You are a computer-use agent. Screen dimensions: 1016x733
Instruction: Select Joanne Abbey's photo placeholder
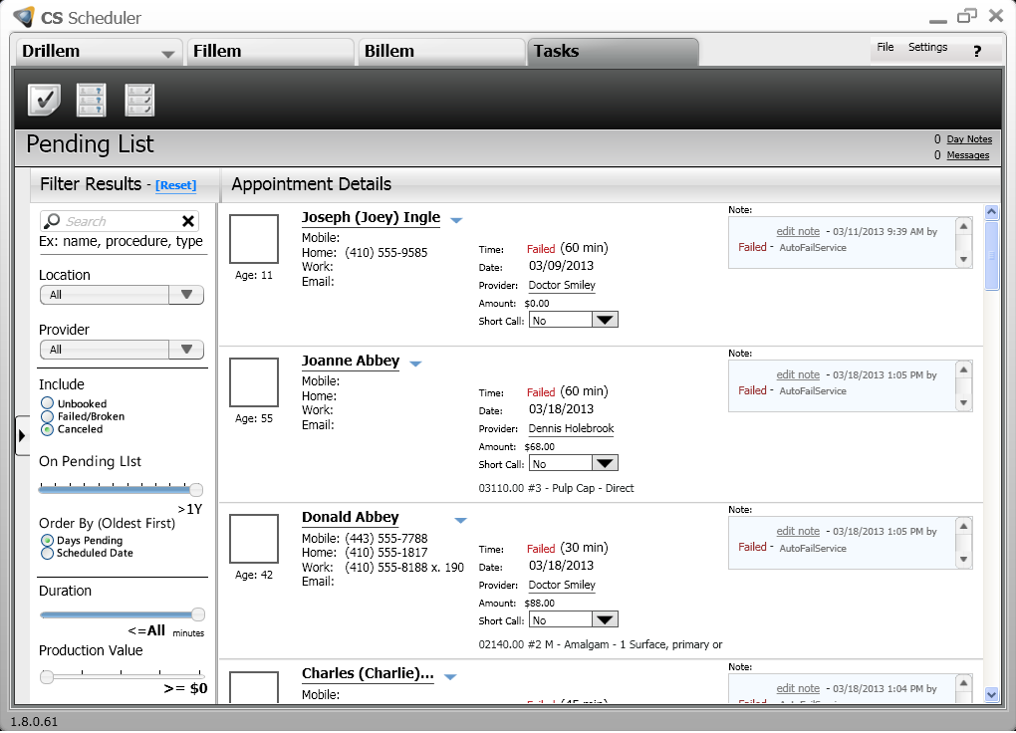click(x=254, y=382)
